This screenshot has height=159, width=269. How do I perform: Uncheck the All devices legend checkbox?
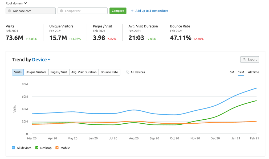coord(13,148)
